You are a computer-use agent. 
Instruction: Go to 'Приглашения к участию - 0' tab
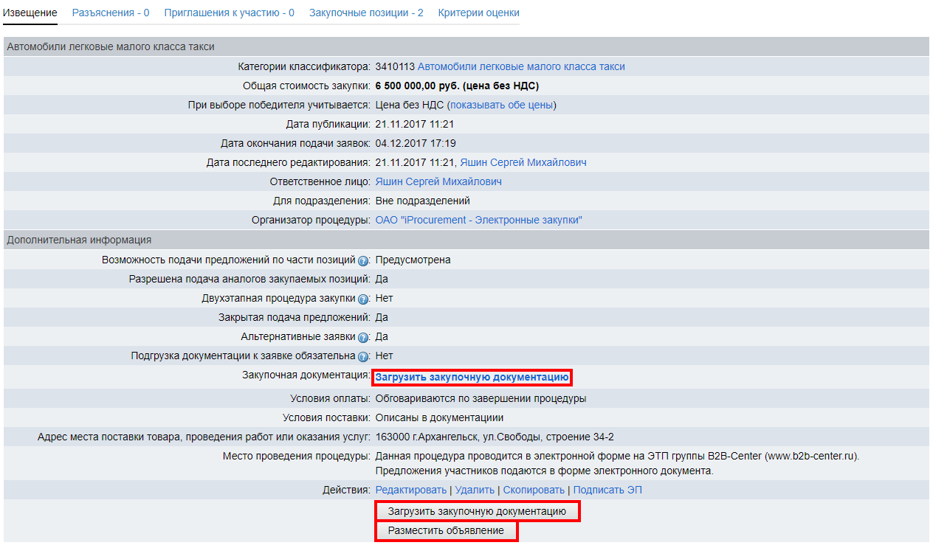(229, 13)
